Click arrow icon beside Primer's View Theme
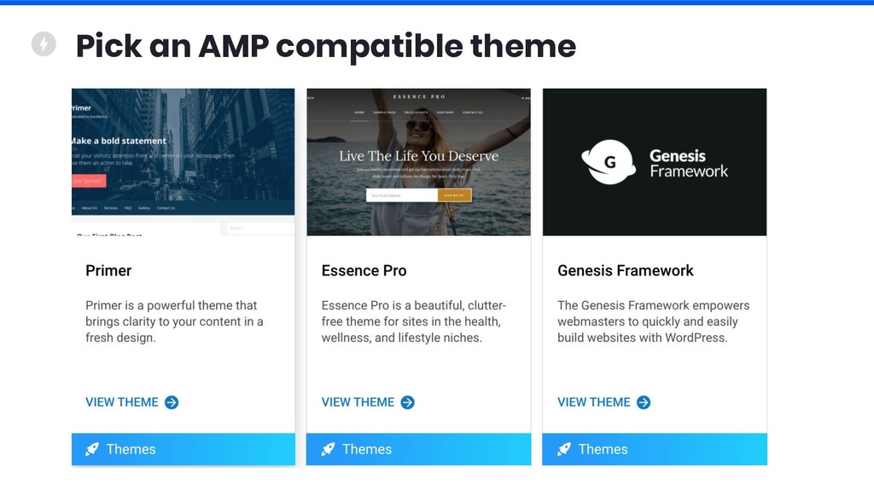 point(172,402)
